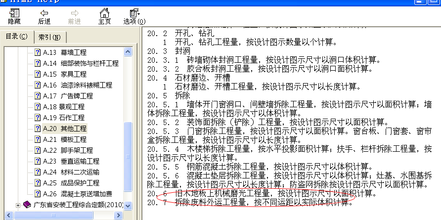This screenshot has height=220, width=441.
Task: Select the A.13 幕墙工程 topic icon
Action: point(38,52)
